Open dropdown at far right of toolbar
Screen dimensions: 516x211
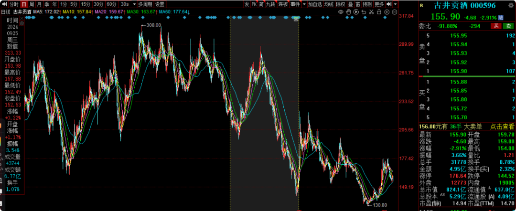(x=395, y=4)
